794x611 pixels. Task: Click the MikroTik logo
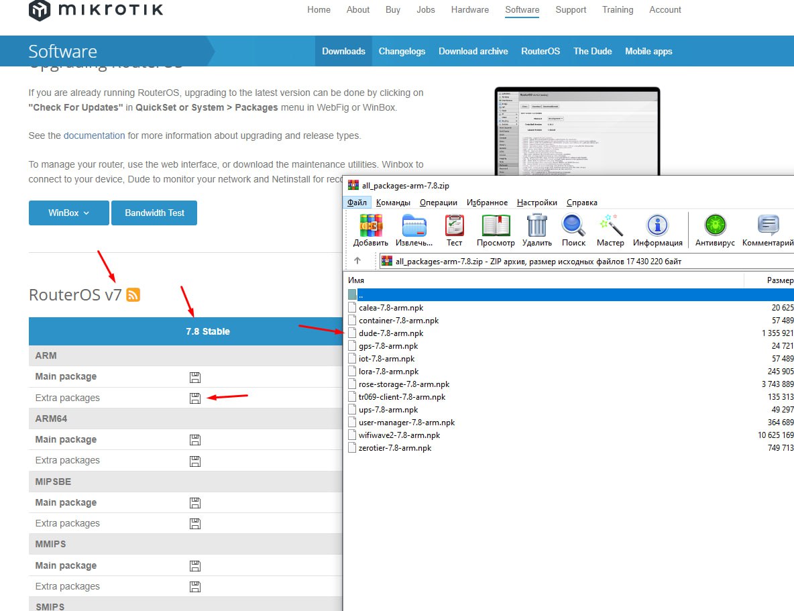[x=96, y=9]
